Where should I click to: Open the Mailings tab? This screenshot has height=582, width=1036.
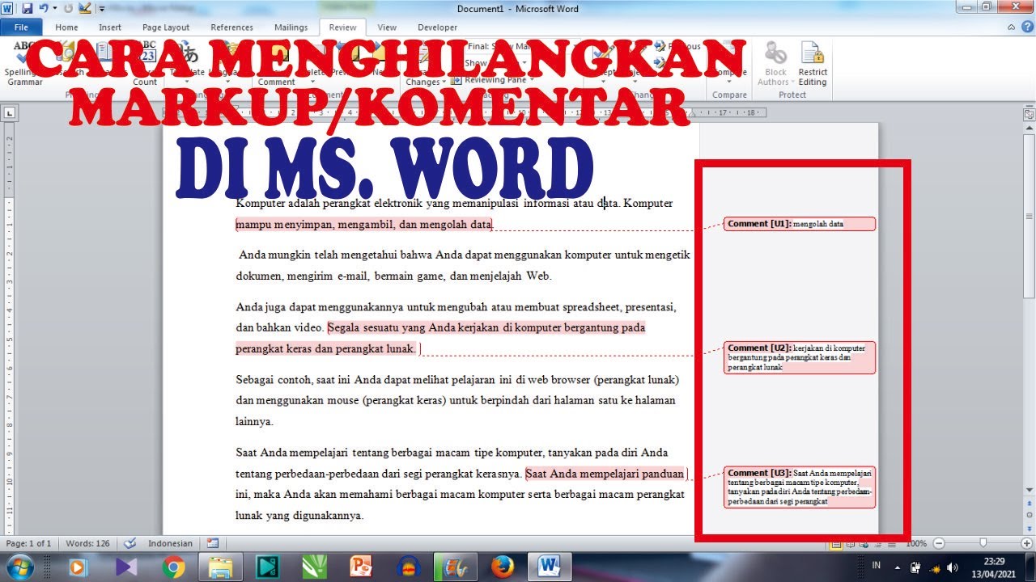(291, 27)
